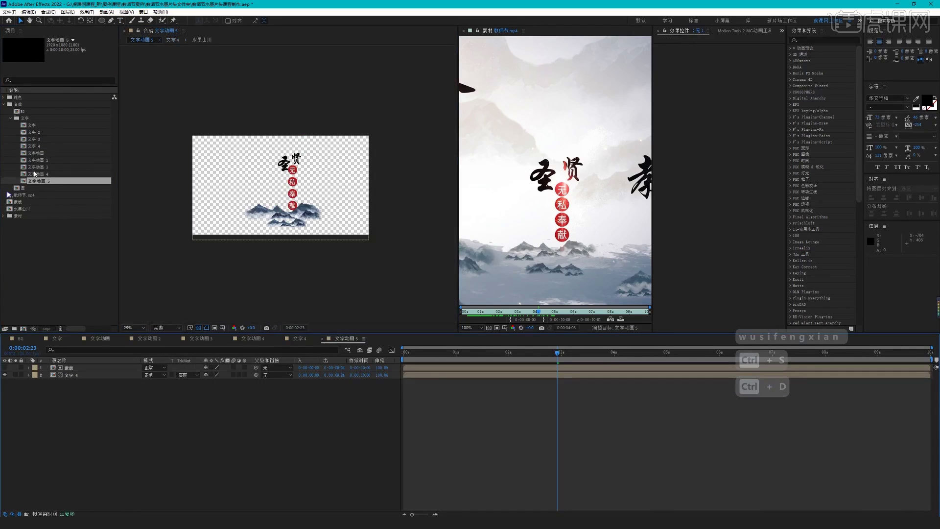Click the timeline zoom slider at bottom

419,514
